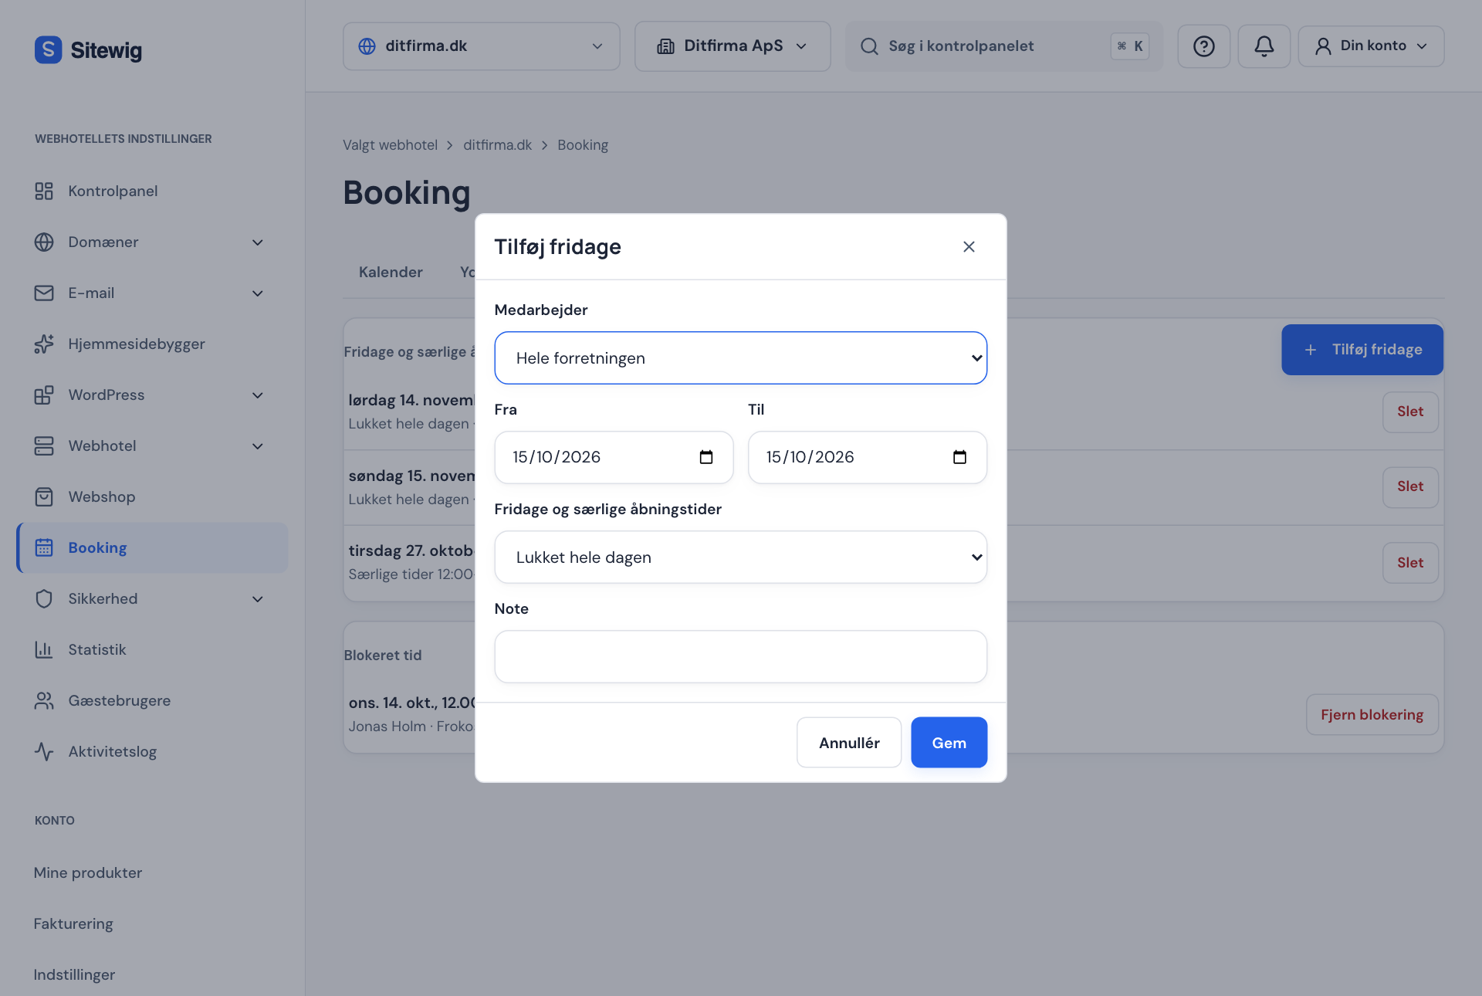Open the Lukket hele dagen dropdown
The image size is (1482, 996).
[740, 557]
